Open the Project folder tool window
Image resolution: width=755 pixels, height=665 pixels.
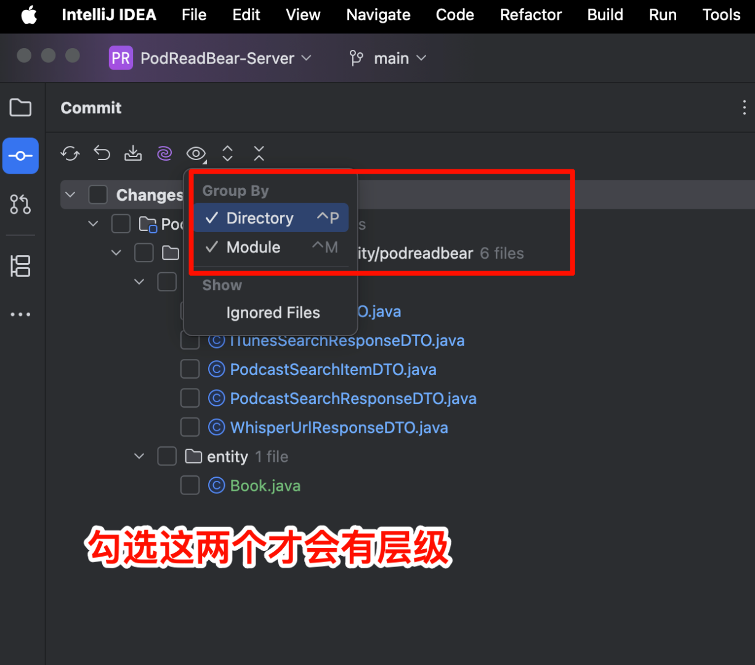click(20, 107)
